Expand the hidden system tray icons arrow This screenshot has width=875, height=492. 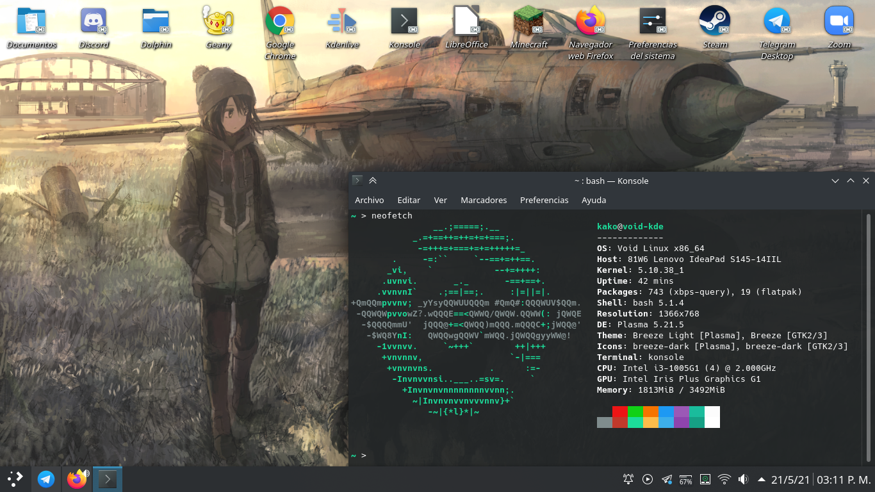(762, 479)
